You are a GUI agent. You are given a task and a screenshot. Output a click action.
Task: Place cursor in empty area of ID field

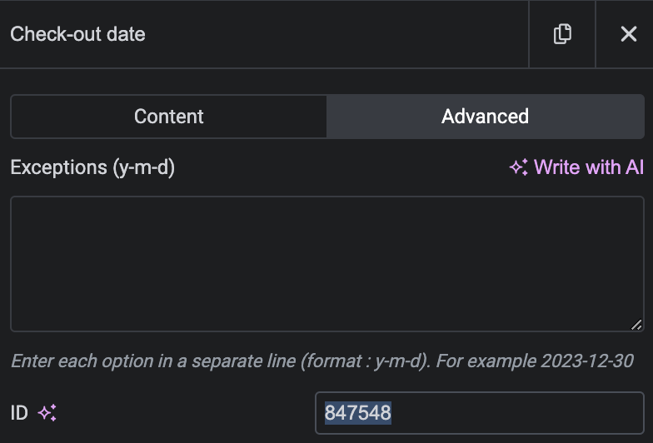pos(516,413)
